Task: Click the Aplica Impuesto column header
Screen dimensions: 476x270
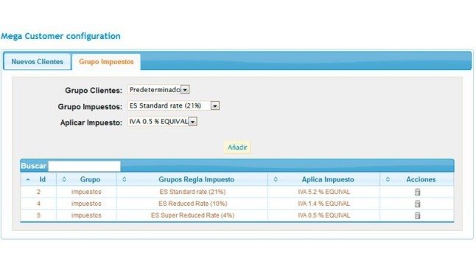Action: coord(324,179)
